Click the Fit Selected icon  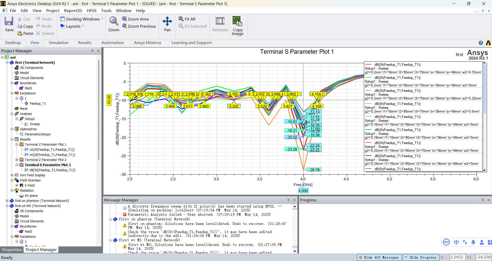[181, 26]
